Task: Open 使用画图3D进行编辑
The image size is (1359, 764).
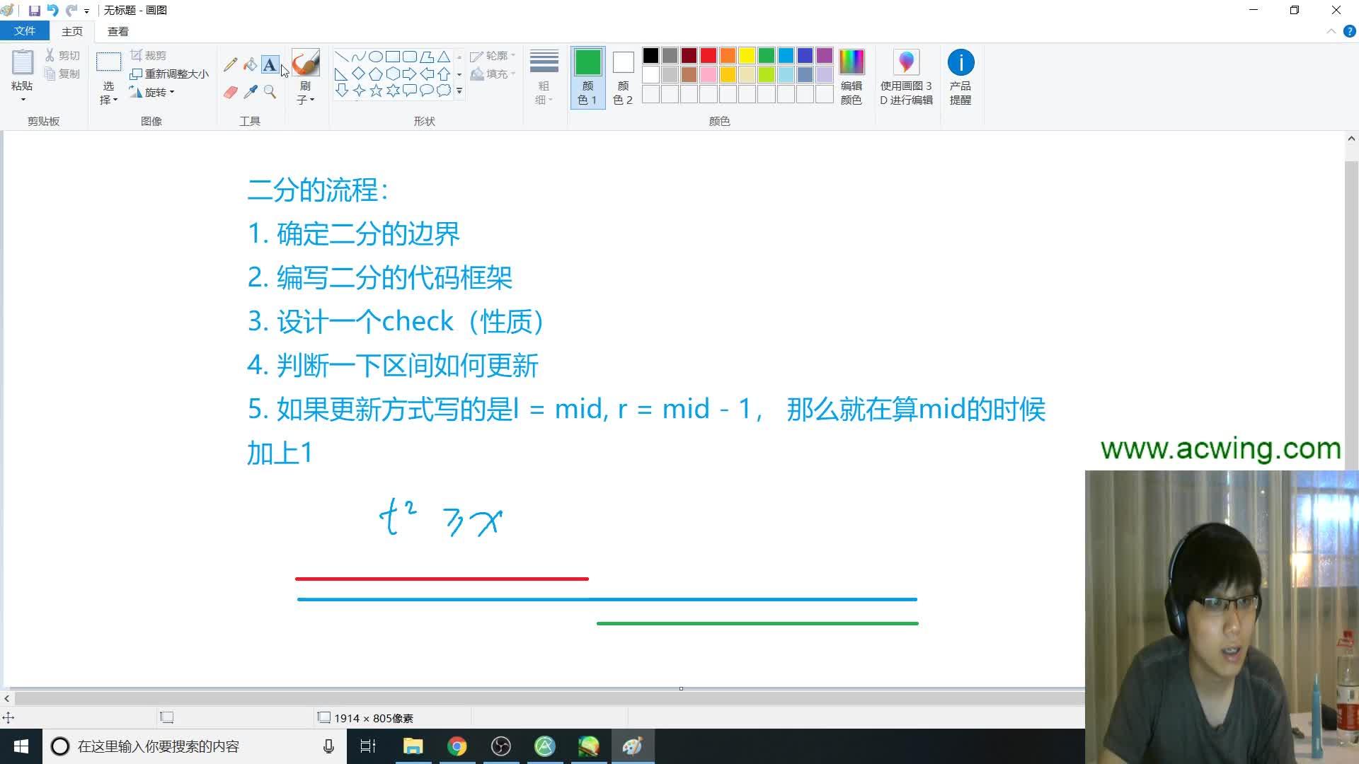Action: coord(907,76)
